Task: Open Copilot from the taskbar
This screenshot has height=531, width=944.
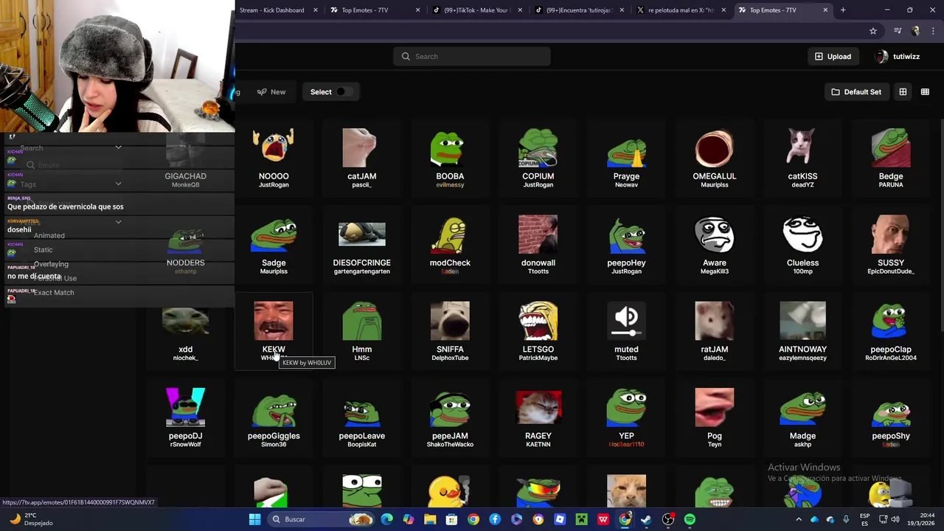Action: pyautogui.click(x=409, y=519)
